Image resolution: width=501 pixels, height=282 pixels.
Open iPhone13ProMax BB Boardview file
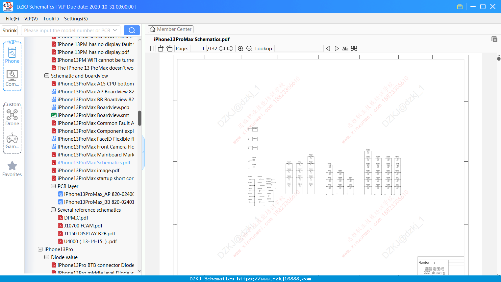[93, 100]
